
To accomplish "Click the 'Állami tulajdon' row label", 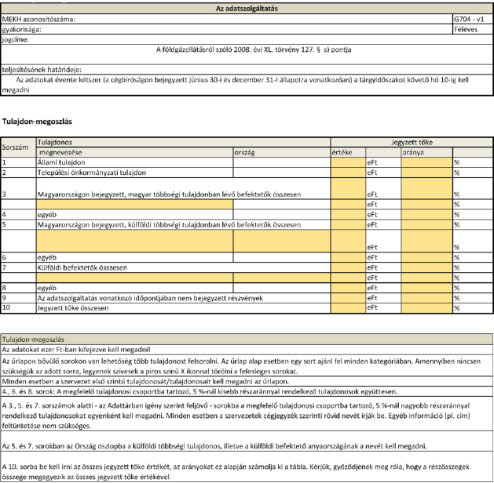I will 61,162.
